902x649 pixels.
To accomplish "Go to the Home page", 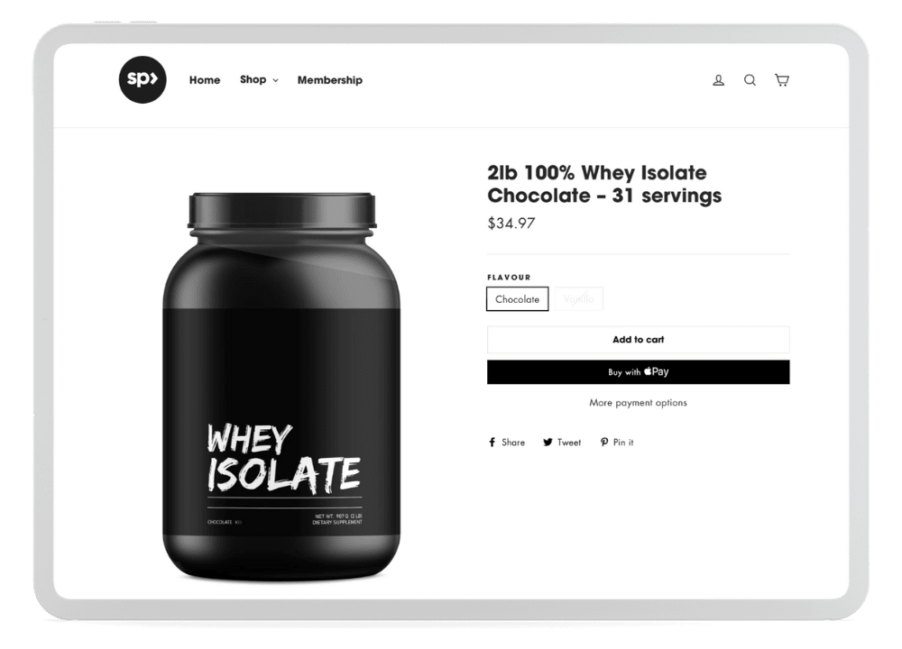I will coord(205,80).
